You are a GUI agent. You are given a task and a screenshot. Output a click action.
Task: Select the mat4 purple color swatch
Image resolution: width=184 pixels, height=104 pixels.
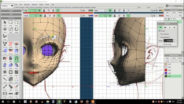coord(166,73)
